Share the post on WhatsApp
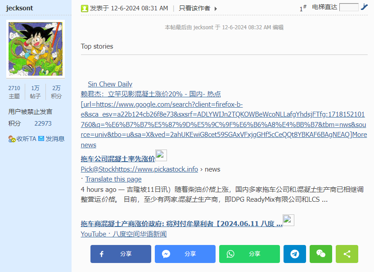The image size is (374, 272). [x=249, y=254]
